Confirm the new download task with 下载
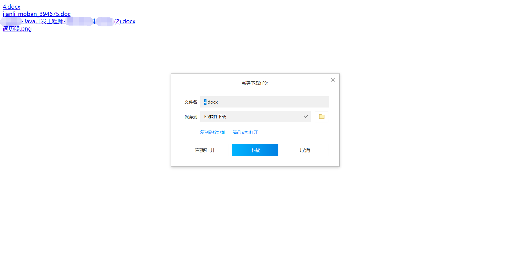The height and width of the screenshot is (263, 525). (x=255, y=150)
